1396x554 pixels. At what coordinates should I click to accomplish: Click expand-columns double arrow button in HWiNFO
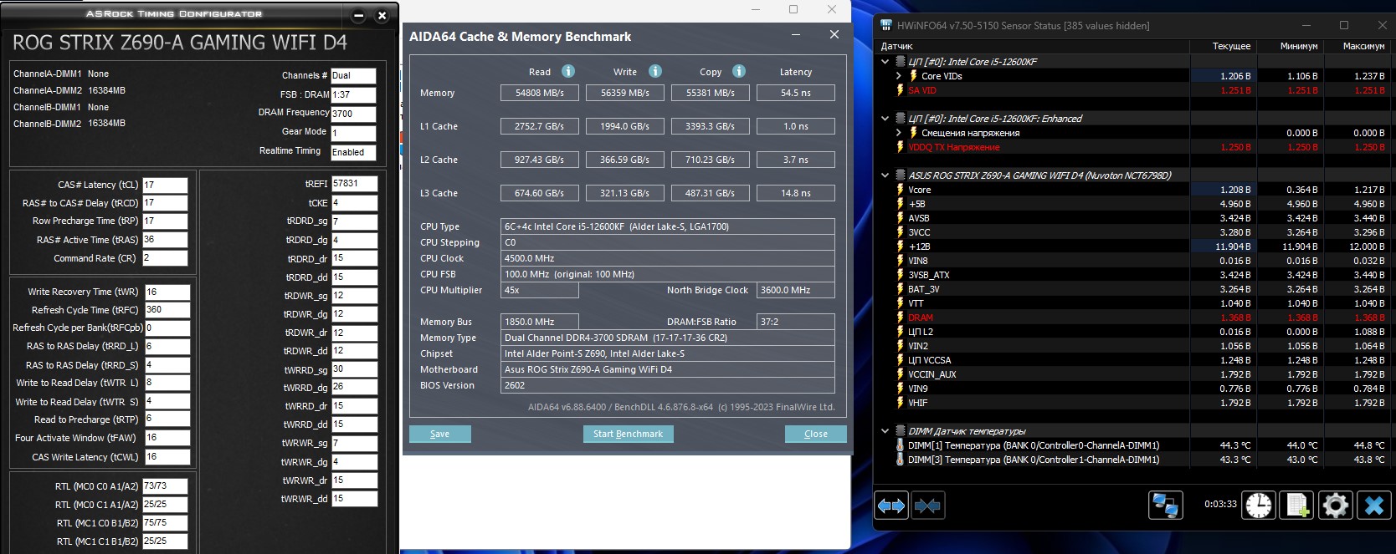890,506
